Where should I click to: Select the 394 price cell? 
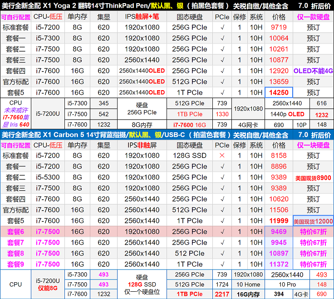(x=279, y=294)
